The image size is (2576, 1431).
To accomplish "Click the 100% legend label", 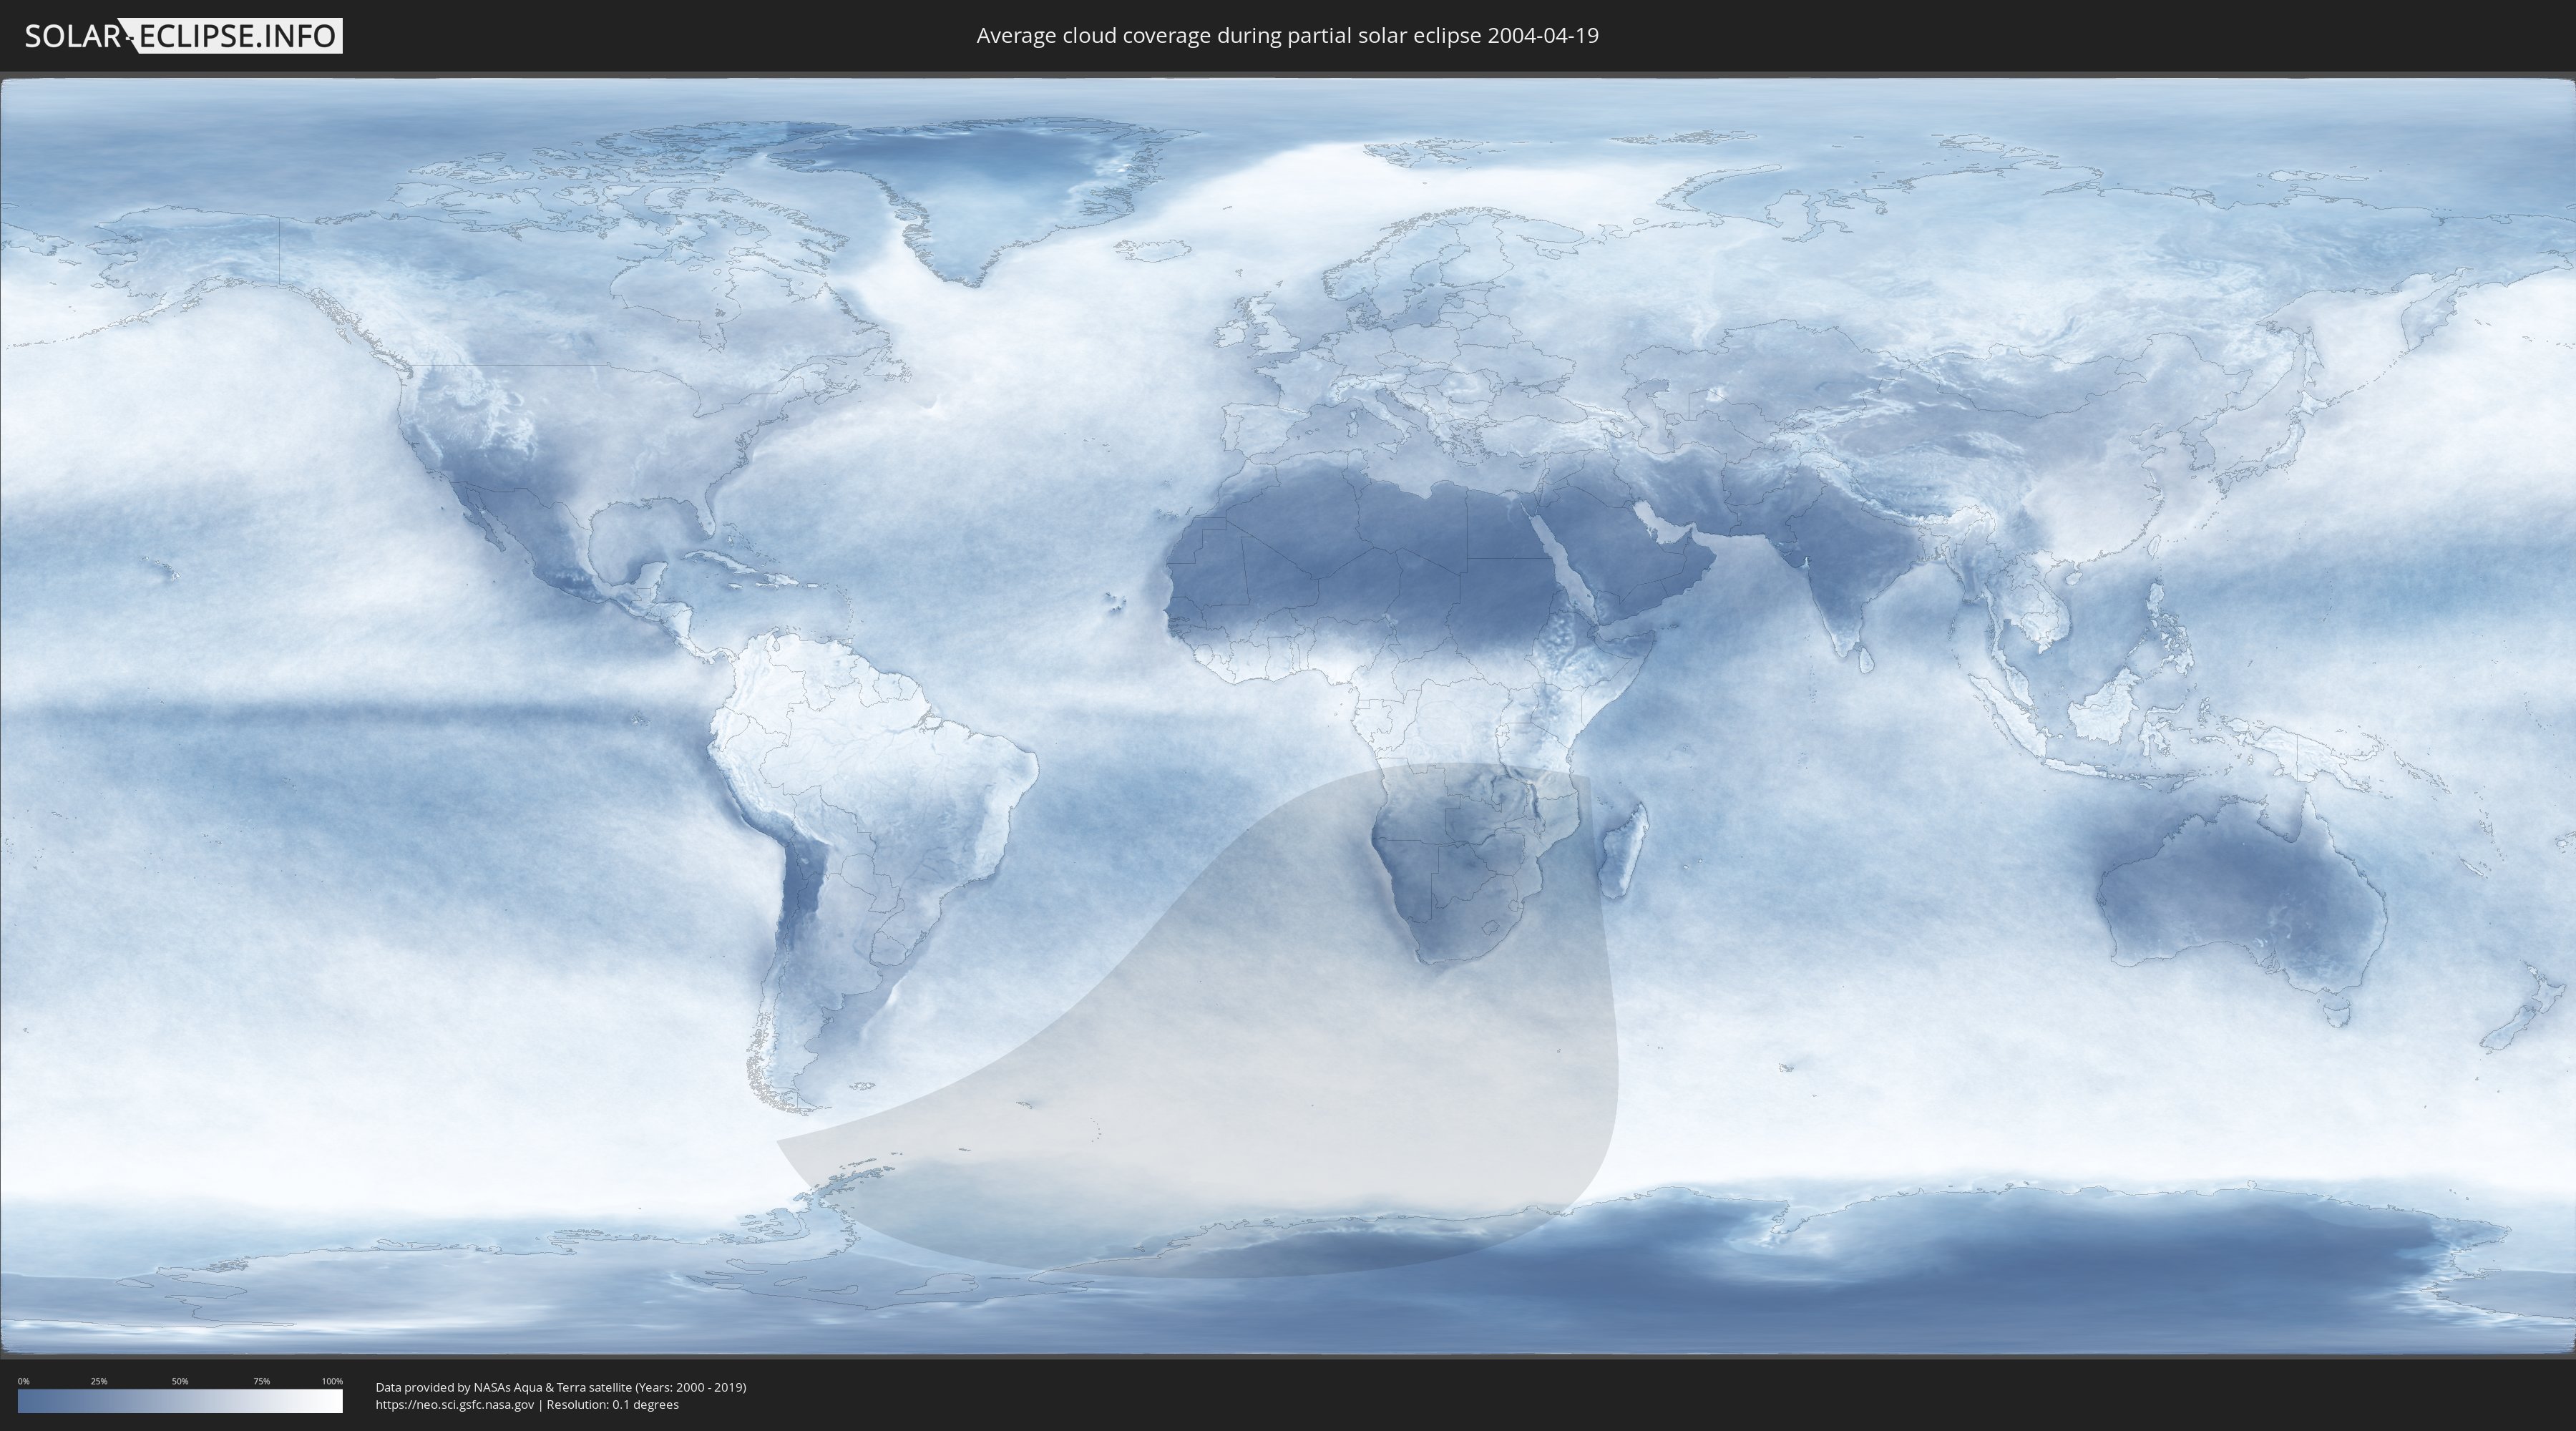I will 332,1381.
